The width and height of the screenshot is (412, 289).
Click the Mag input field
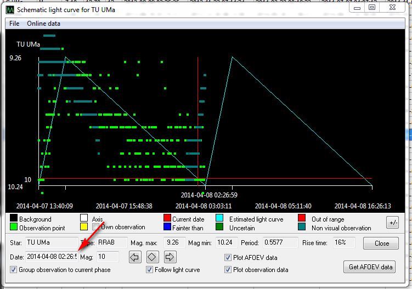tap(108, 257)
